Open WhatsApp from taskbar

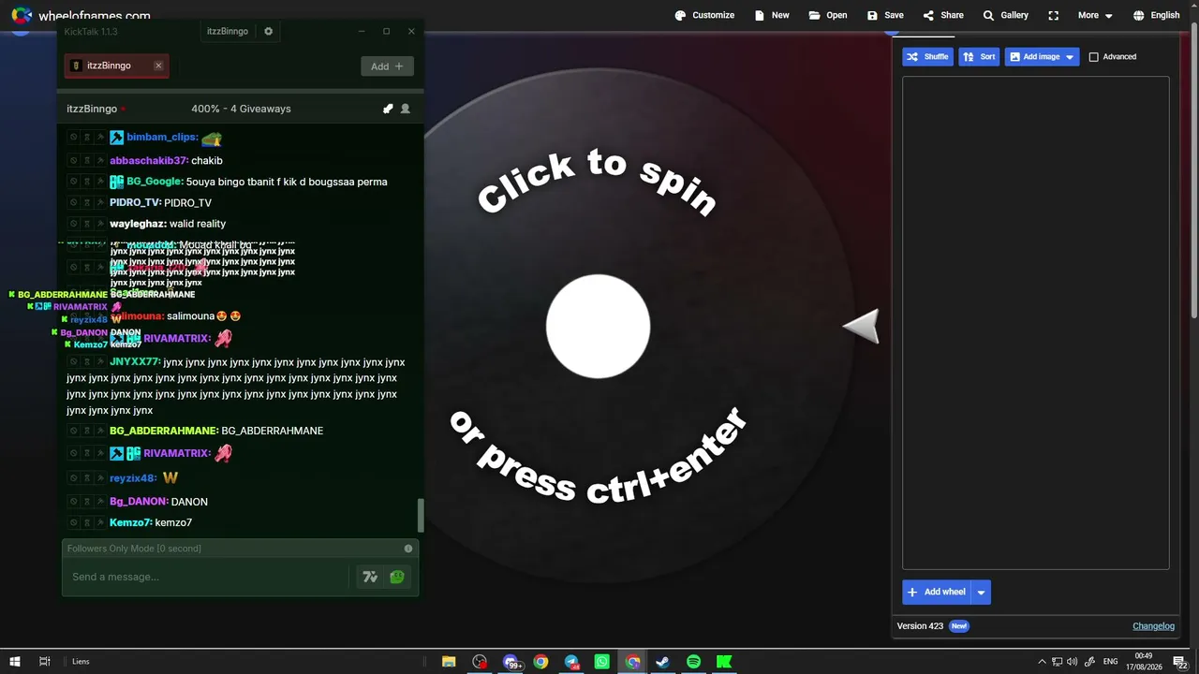tap(601, 662)
